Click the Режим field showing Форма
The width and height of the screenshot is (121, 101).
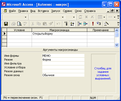coord(63,60)
